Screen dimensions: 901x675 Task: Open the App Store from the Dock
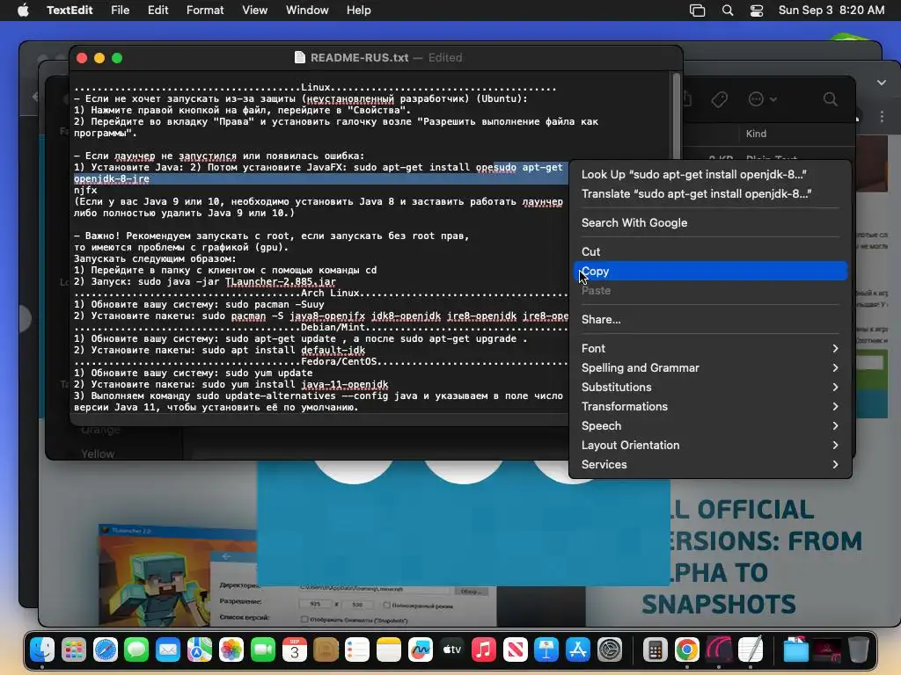577,650
